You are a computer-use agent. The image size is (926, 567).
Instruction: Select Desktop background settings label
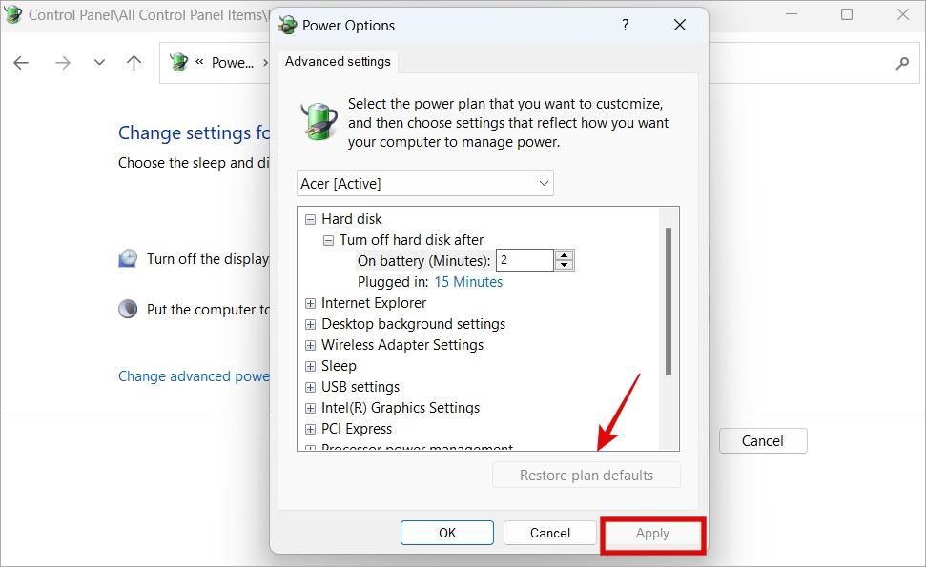[413, 324]
